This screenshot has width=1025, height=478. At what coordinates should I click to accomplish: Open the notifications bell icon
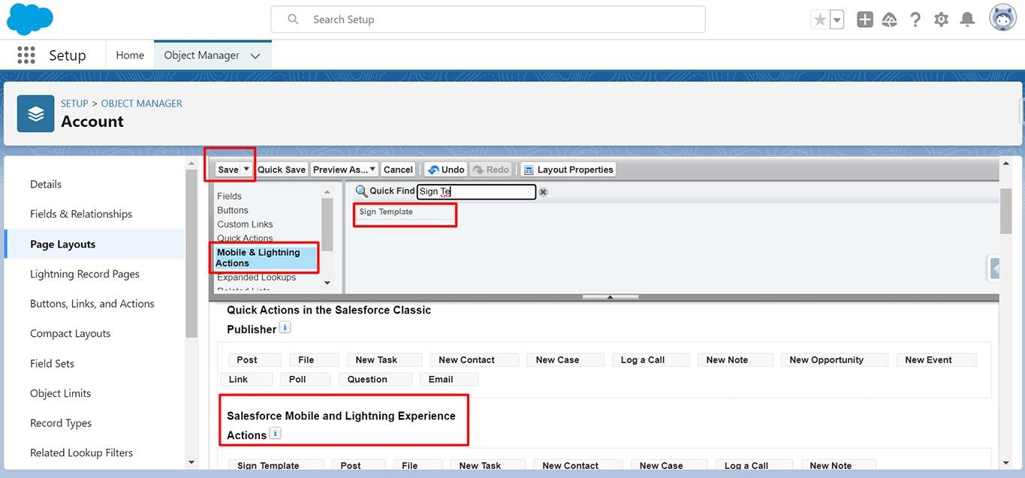pos(968,20)
